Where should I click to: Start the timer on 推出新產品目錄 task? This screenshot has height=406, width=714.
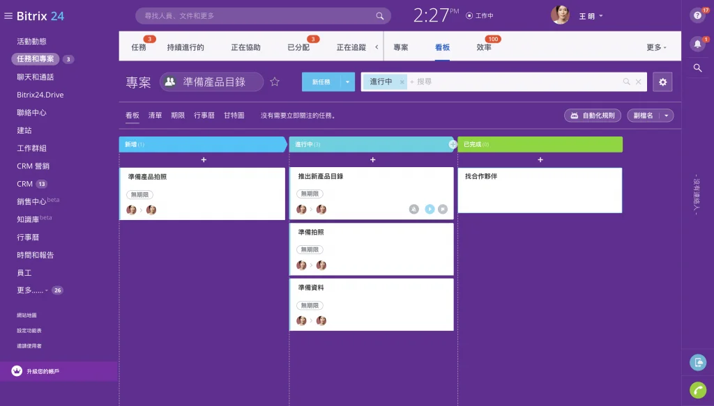pyautogui.click(x=430, y=209)
